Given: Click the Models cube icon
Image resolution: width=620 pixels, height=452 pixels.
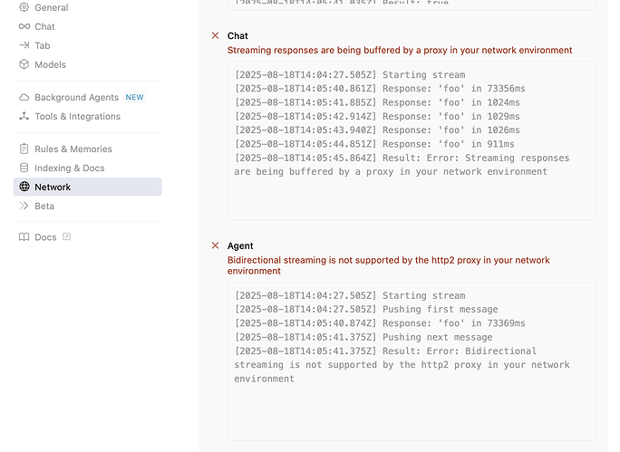Looking at the screenshot, I should (24, 64).
